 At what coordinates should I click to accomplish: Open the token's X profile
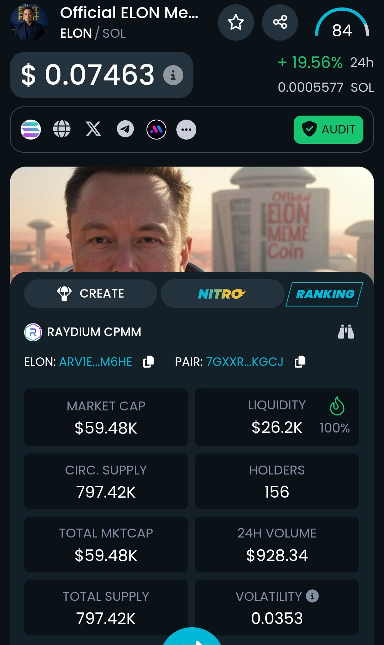tap(94, 129)
